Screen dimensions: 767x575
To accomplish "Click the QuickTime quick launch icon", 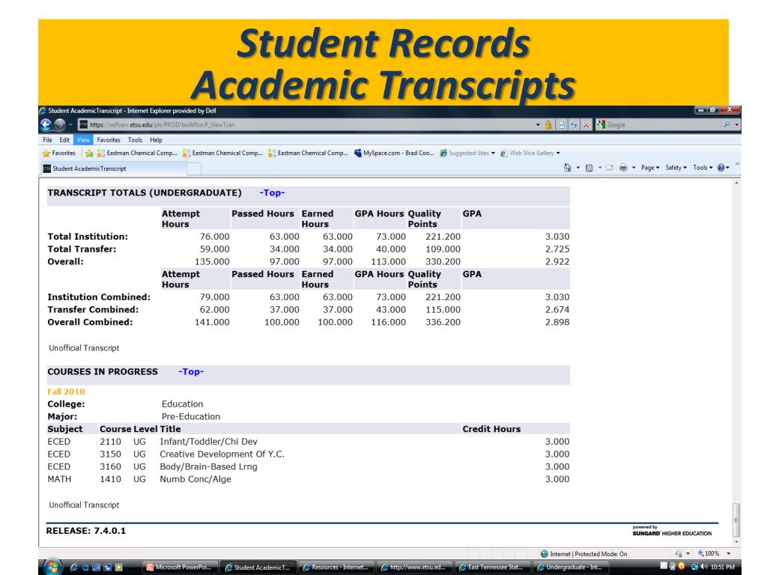I will pyautogui.click(x=85, y=568).
